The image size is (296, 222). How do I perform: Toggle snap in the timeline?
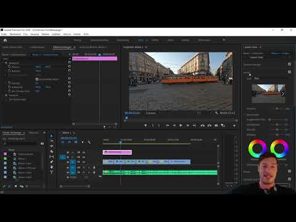point(69,142)
